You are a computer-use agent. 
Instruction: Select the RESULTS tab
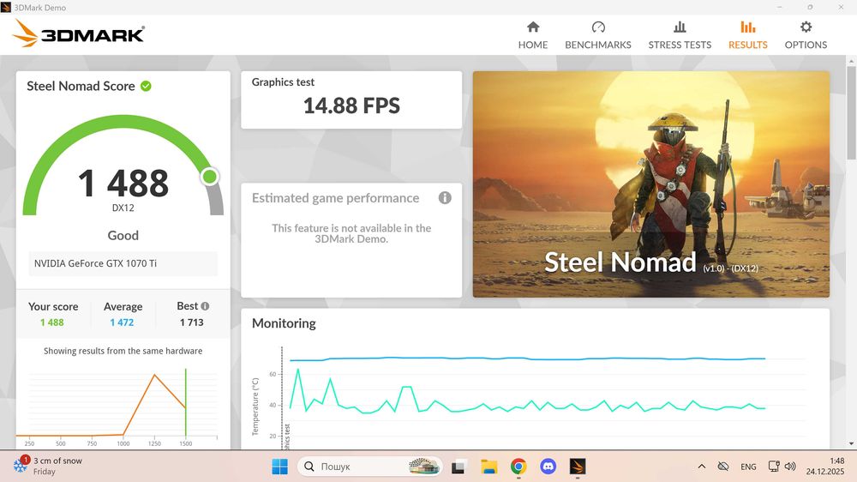point(747,35)
